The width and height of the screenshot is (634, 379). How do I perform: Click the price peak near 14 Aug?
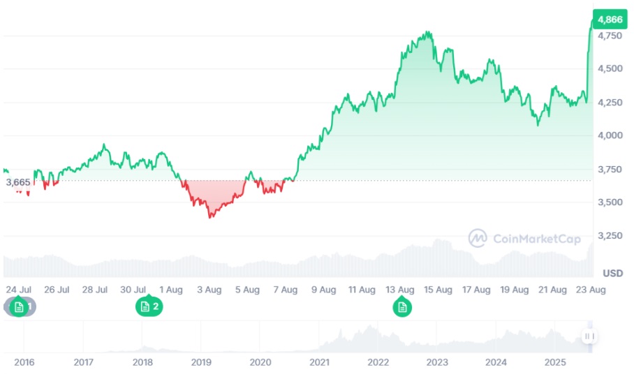tap(427, 32)
